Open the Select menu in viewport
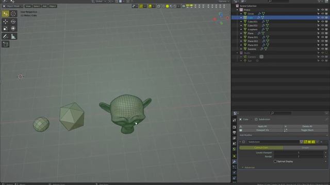Screen dimensions: 330x185 coord(36,6)
